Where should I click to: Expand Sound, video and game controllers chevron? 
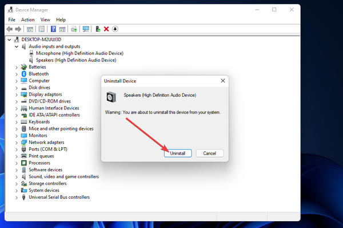17,177
